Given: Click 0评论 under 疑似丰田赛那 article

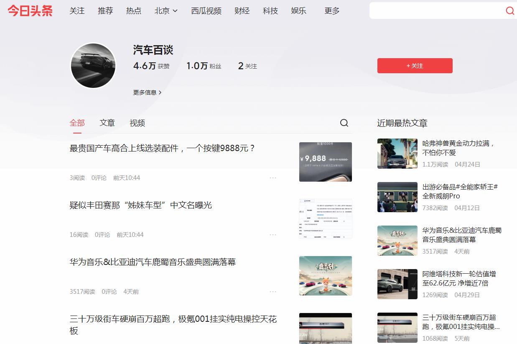Looking at the screenshot, I should coord(102,235).
